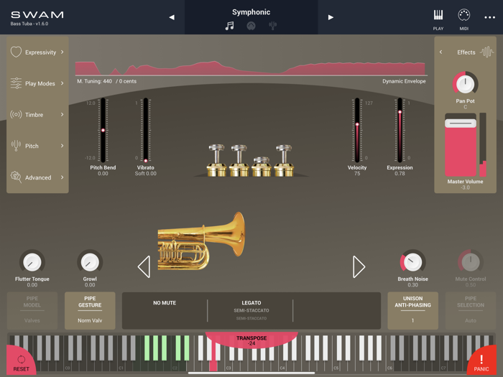Open the MIDI settings icon
The image size is (503, 377).
pyautogui.click(x=464, y=15)
